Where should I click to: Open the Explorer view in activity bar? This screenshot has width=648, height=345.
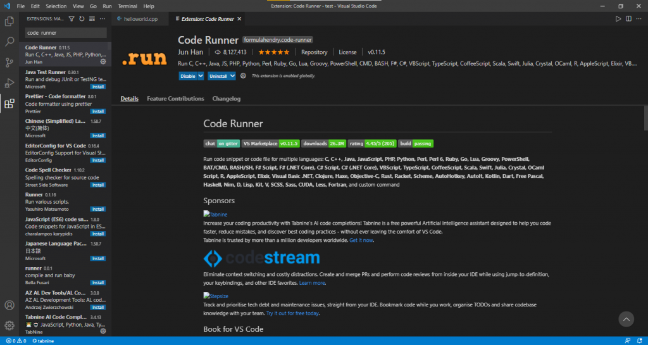(x=9, y=21)
